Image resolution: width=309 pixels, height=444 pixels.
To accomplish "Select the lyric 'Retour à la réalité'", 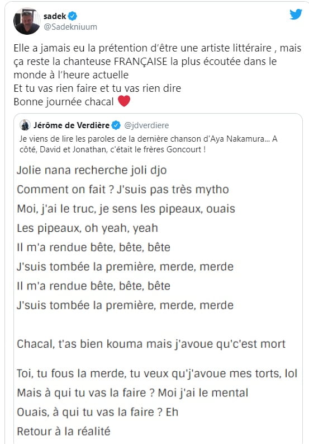I will (x=64, y=431).
